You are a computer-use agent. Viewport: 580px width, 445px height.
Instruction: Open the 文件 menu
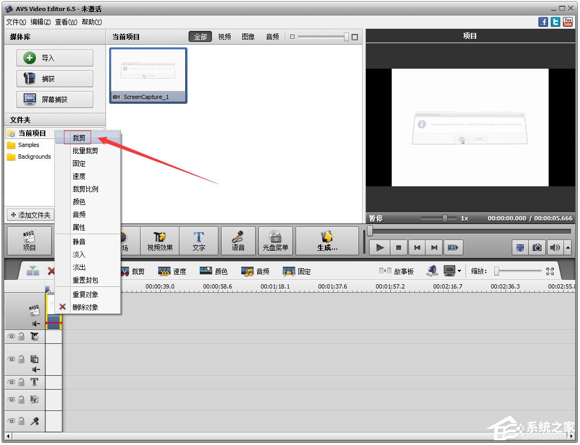click(x=16, y=22)
